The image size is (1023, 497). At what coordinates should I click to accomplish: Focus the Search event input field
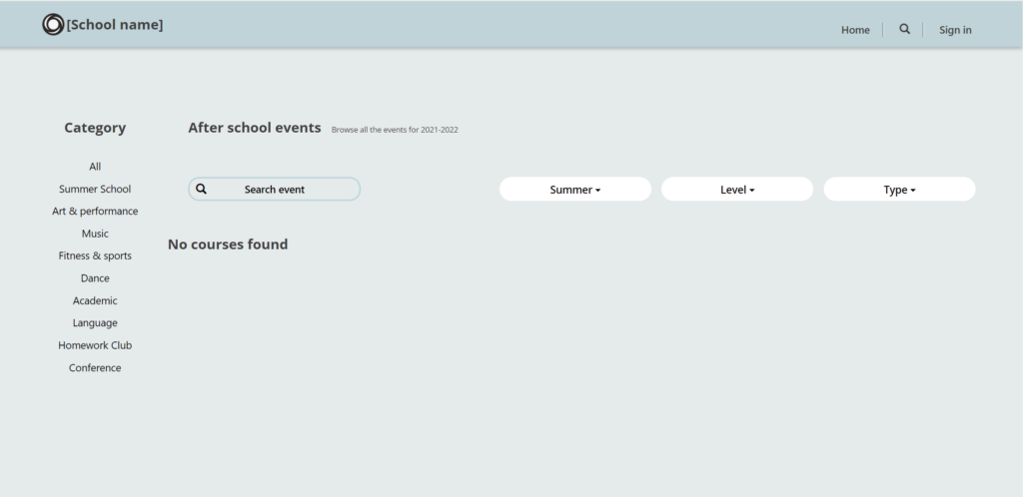pyautogui.click(x=274, y=189)
